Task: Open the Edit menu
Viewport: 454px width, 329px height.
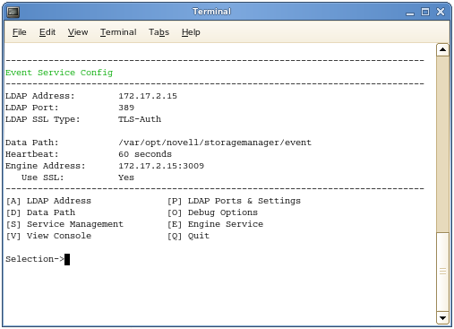Action: (x=47, y=32)
